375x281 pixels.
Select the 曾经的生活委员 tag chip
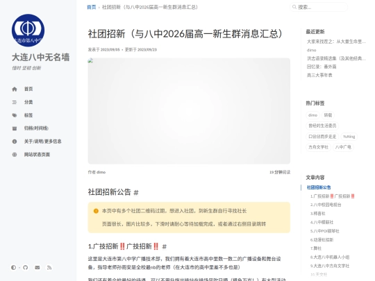(x=322, y=126)
